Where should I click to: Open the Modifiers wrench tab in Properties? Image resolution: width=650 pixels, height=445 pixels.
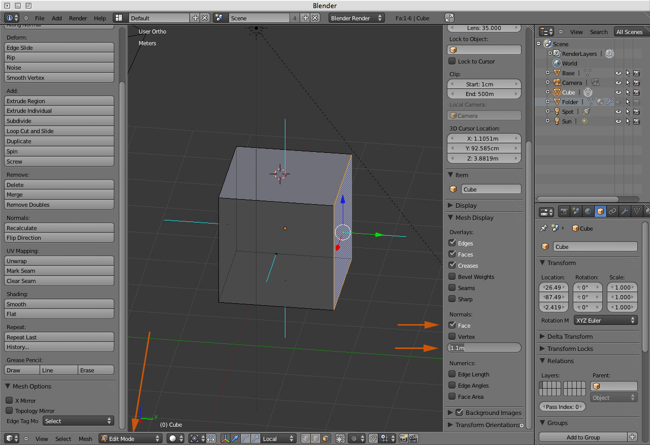click(625, 211)
